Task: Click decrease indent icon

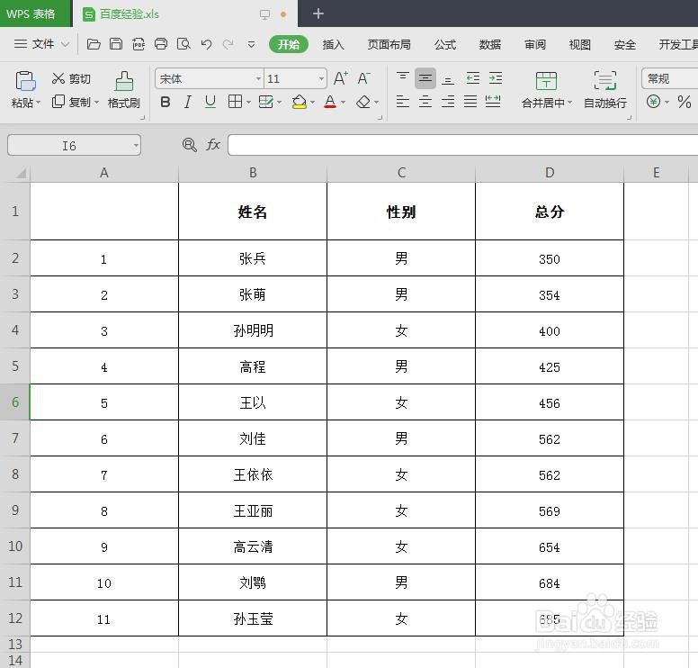Action: coord(473,78)
